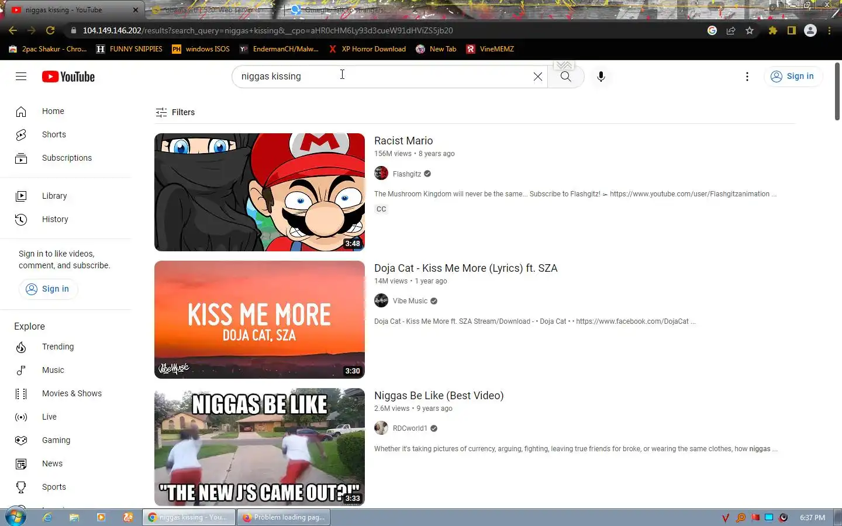Open the FUNNY SNIPPIES bookmark
Image resolution: width=842 pixels, height=526 pixels.
pyautogui.click(x=129, y=49)
